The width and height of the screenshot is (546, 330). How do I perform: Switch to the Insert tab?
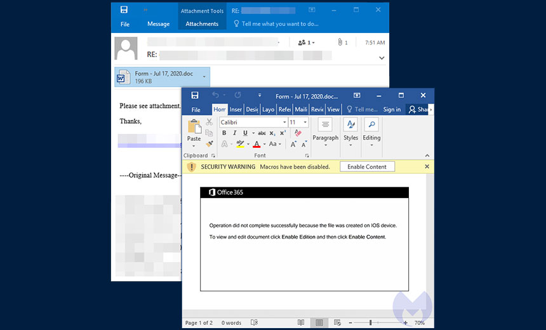236,109
